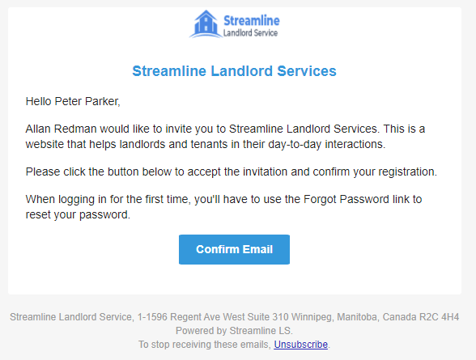Click the 'To stop receiving these emails' text
476x360 pixels.
(x=204, y=345)
